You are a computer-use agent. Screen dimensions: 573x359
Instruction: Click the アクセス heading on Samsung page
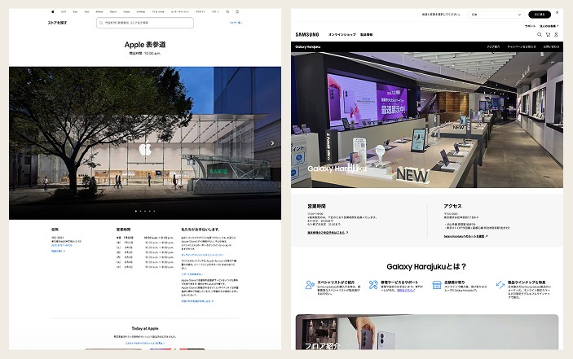tap(452, 206)
